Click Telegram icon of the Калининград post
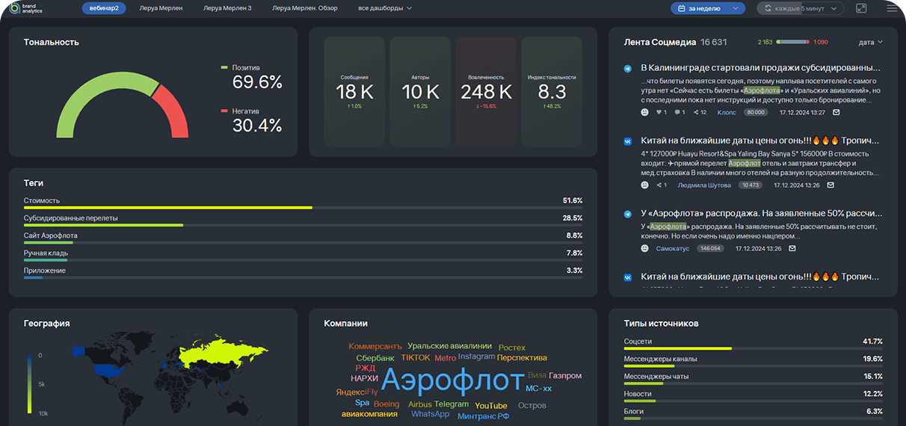 pos(628,68)
